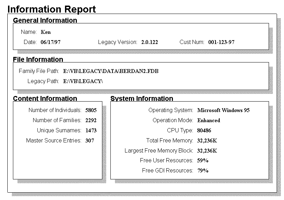Select the source entries count 307

point(90,141)
